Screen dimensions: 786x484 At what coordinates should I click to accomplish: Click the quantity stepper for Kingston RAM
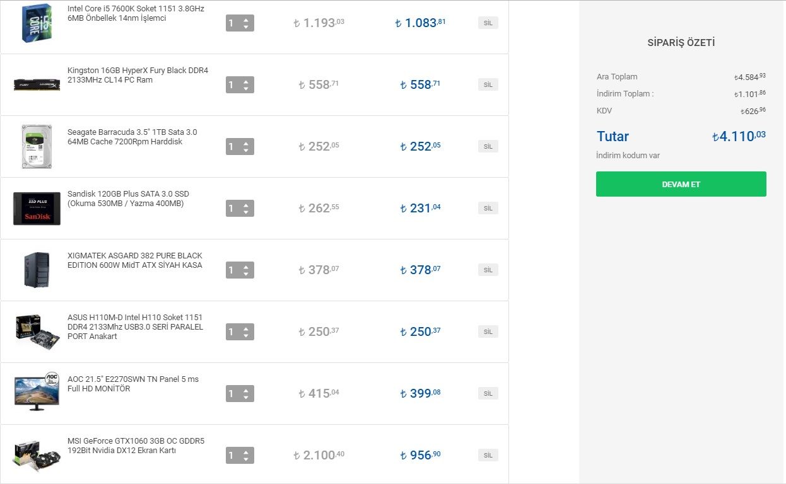coord(240,85)
